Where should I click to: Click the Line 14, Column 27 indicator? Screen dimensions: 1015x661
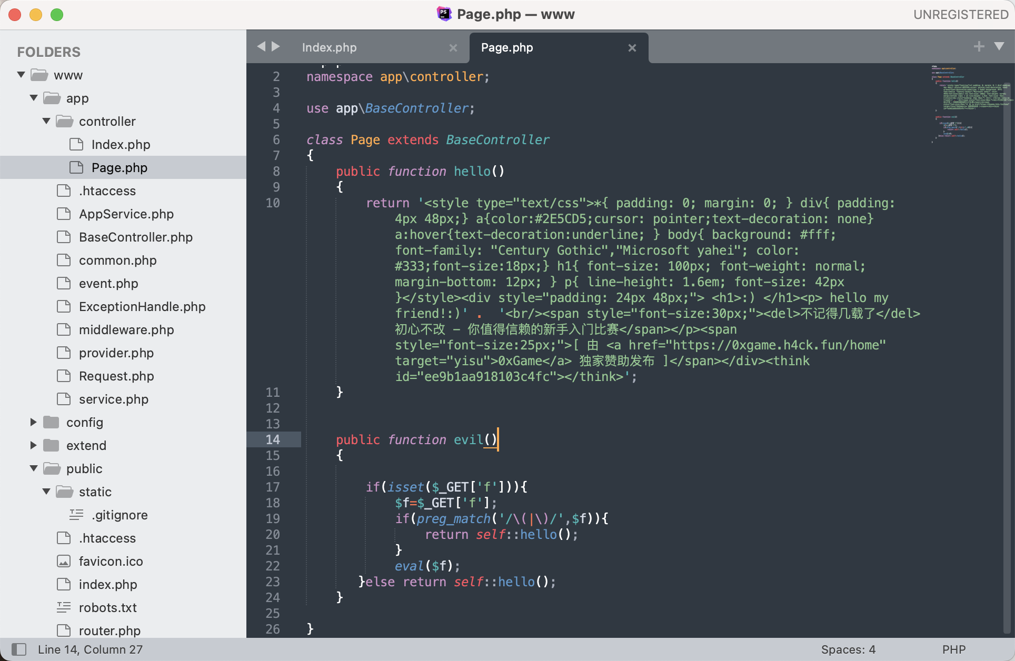[90, 649]
